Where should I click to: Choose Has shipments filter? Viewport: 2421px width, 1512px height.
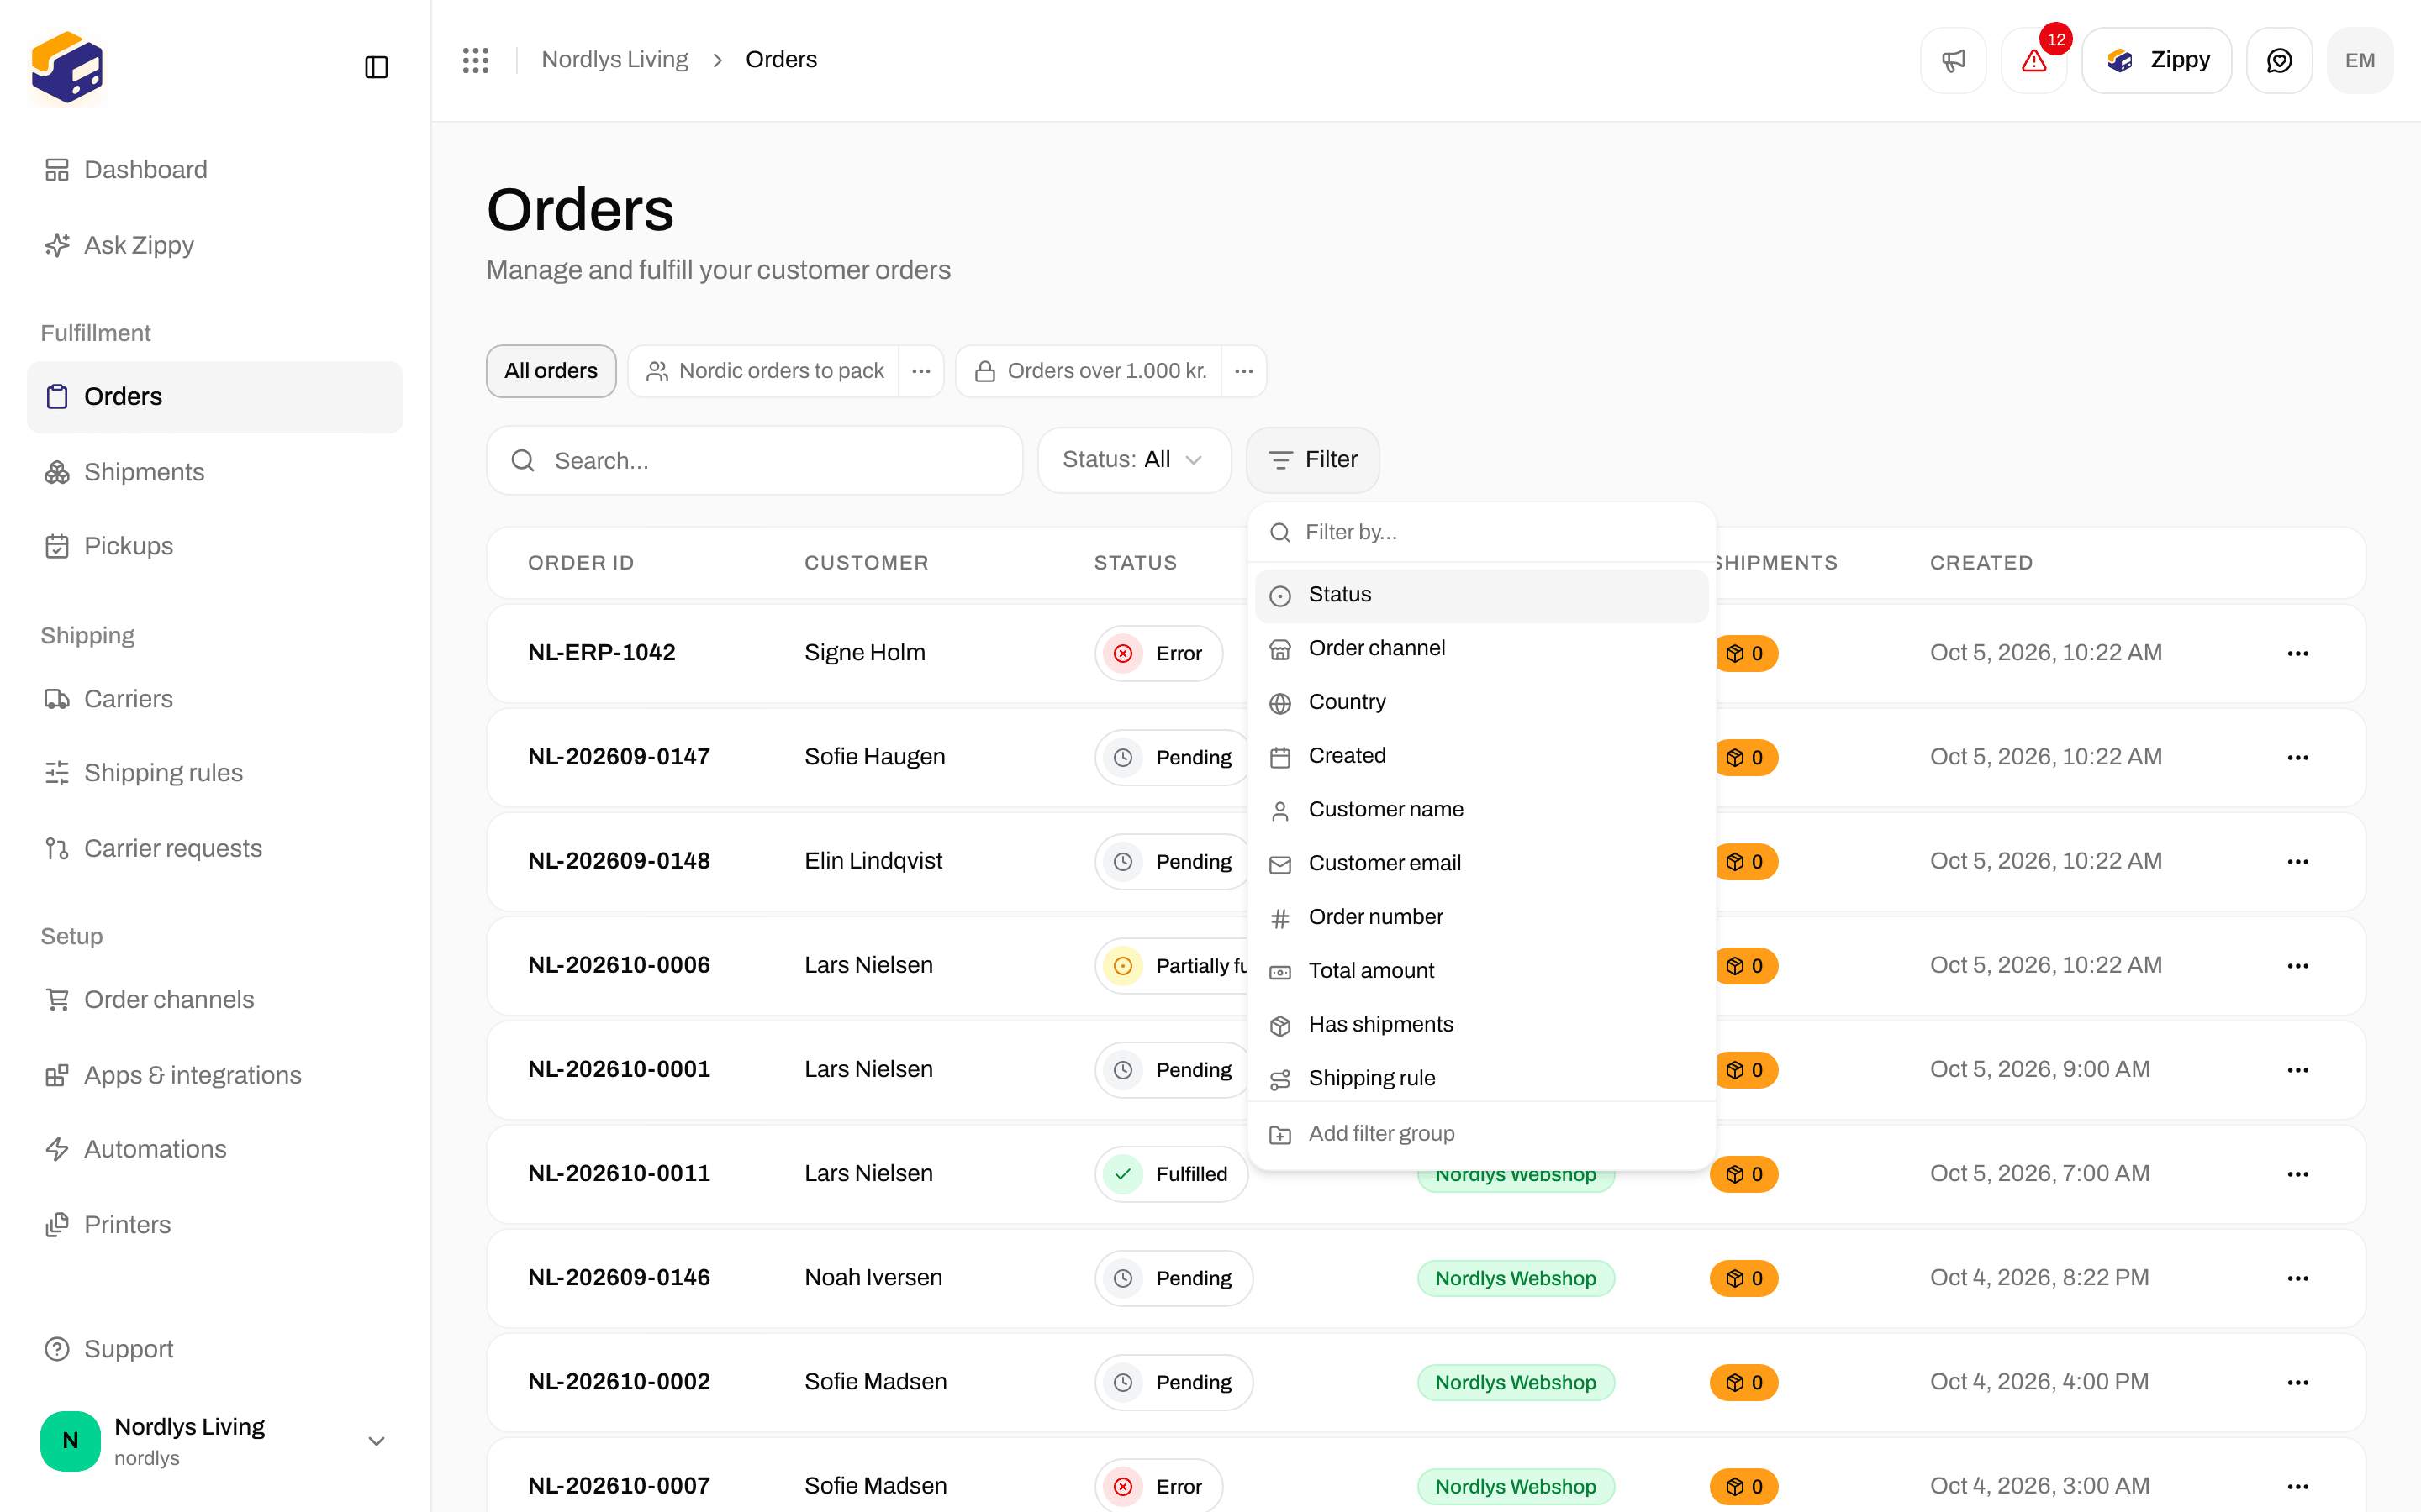pyautogui.click(x=1480, y=1025)
